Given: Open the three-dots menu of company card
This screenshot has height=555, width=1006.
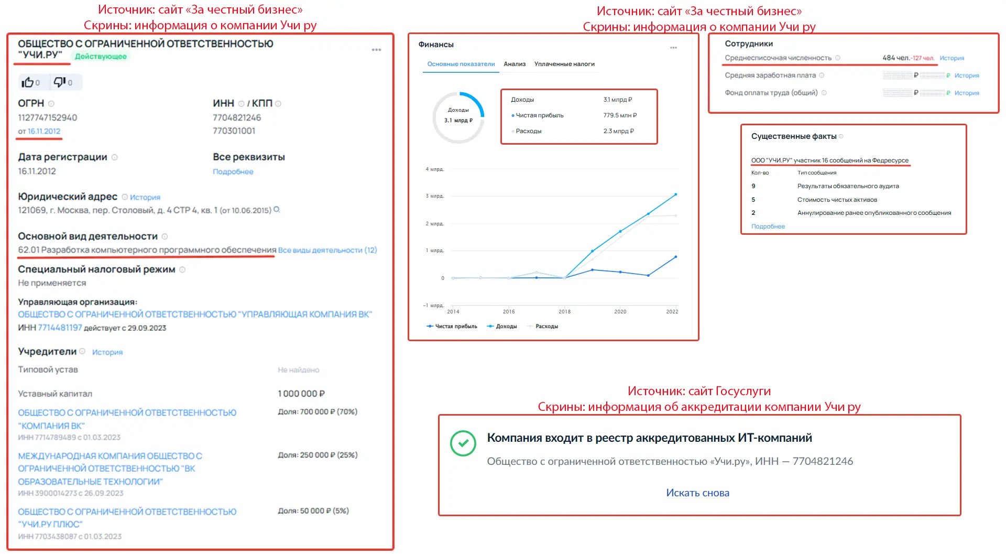Looking at the screenshot, I should [376, 50].
